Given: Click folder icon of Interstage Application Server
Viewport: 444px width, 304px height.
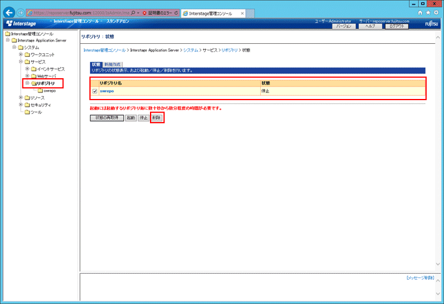Looking at the screenshot, I should (x=14, y=40).
